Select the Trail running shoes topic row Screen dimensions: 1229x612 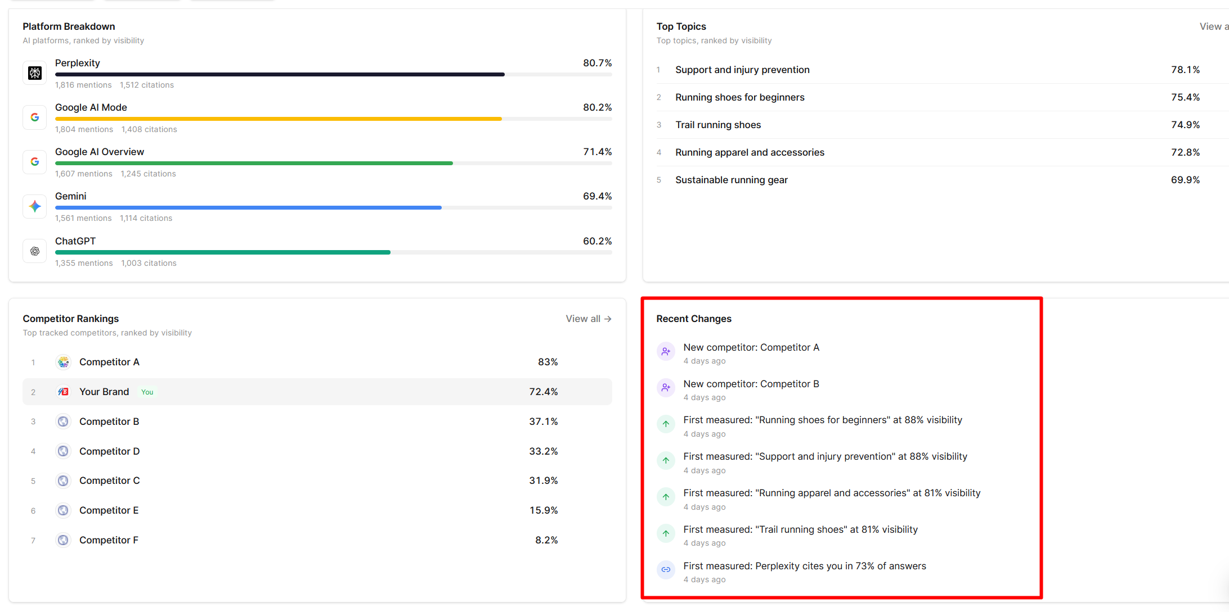coord(943,125)
